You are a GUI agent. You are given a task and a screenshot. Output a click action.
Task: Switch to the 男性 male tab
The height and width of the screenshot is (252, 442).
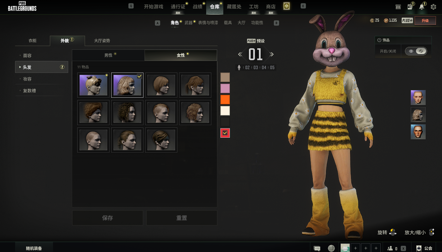108,55
